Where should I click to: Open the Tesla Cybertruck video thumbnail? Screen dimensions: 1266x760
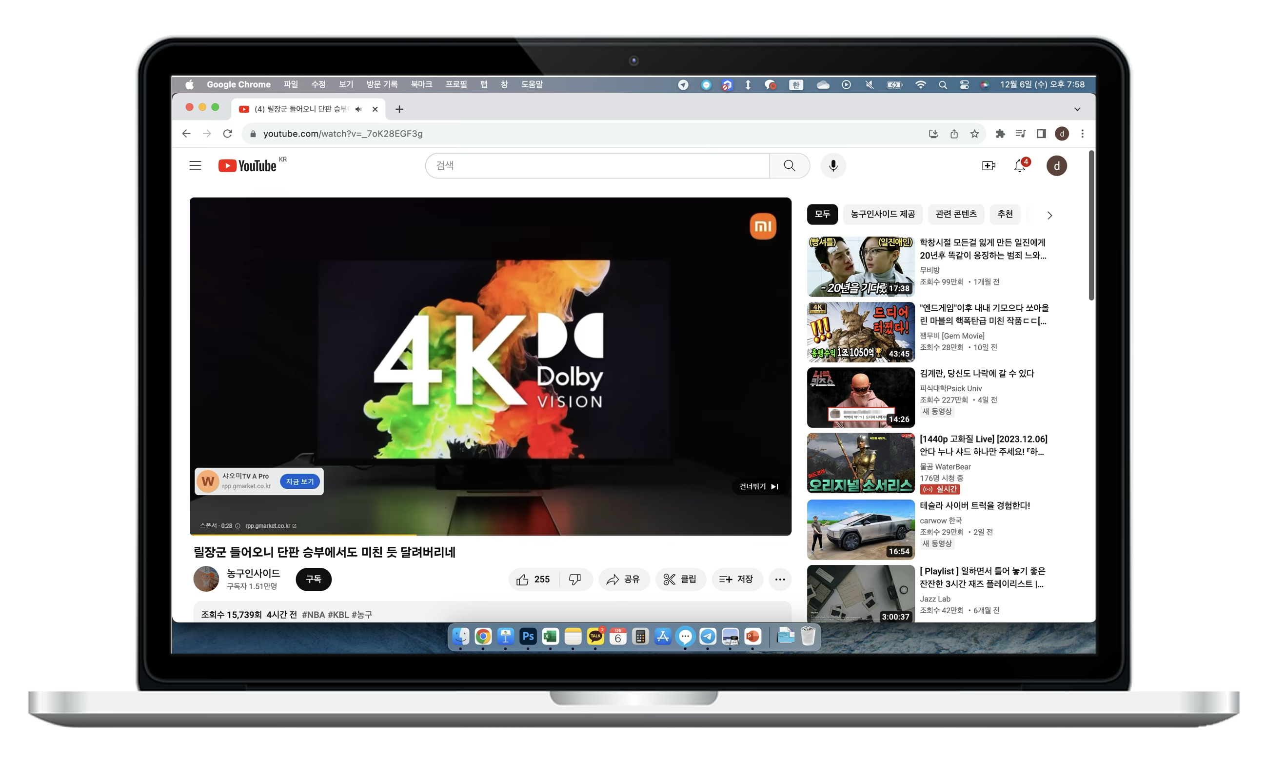(860, 530)
